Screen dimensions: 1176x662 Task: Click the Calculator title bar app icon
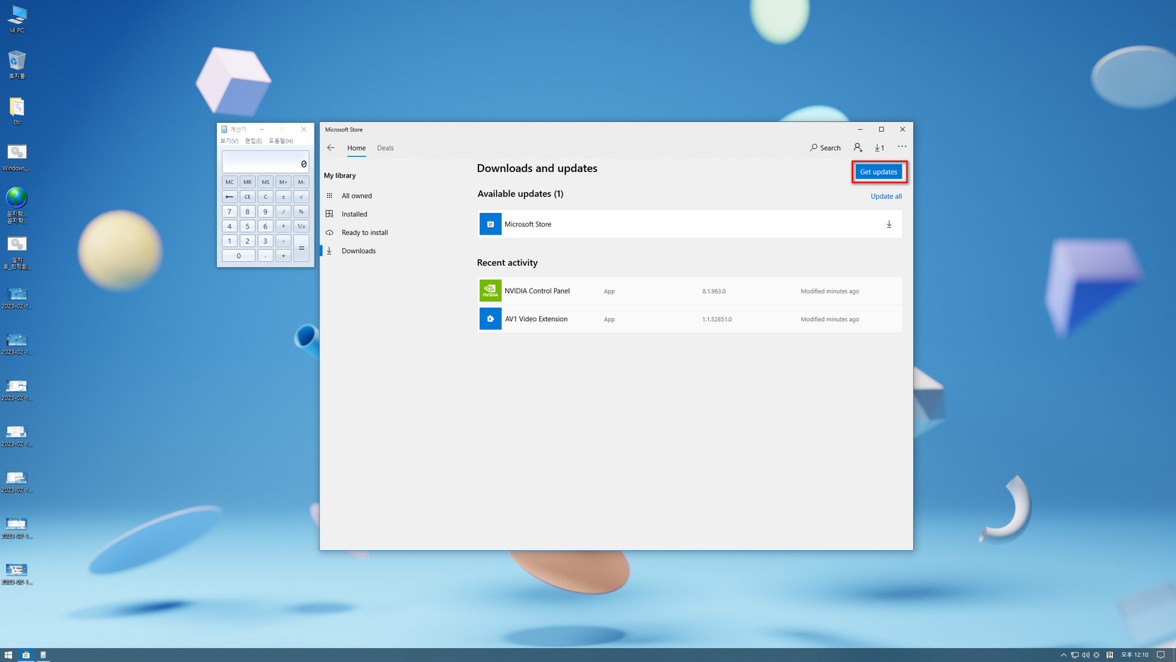224,129
